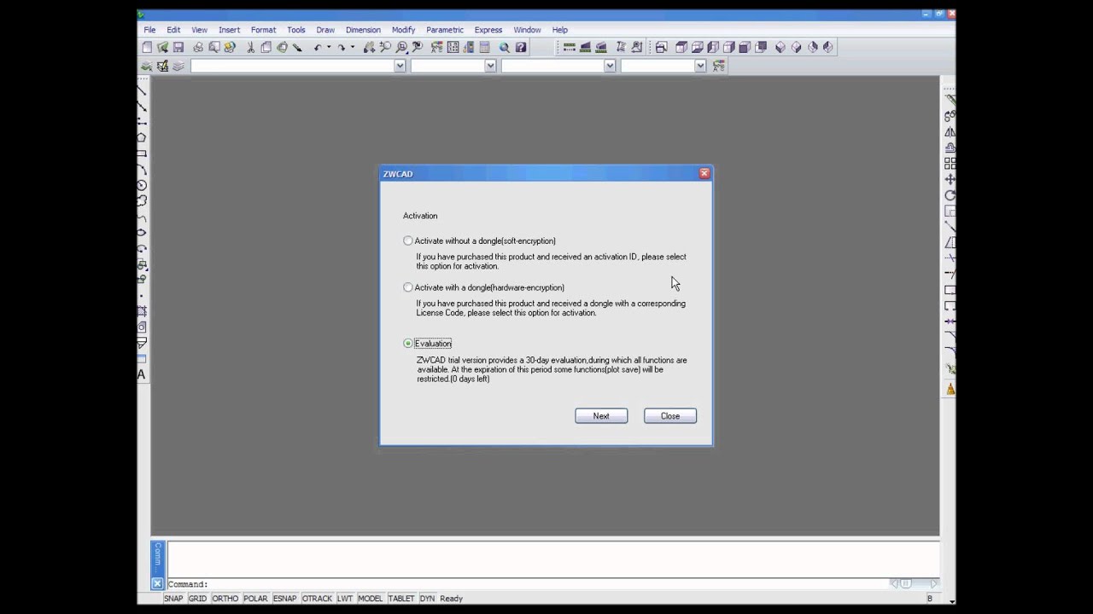
Task: Select the Revision Cloud tool
Action: click(x=142, y=200)
